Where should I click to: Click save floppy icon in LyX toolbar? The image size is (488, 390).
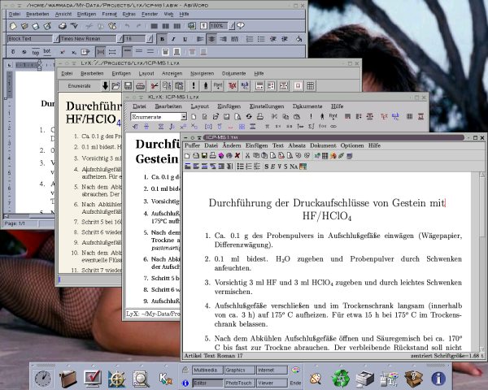(x=128, y=86)
